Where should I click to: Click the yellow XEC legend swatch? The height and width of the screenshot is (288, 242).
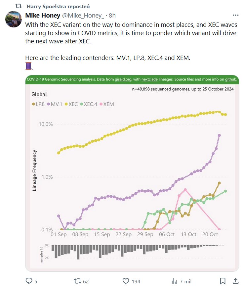coord(66,104)
